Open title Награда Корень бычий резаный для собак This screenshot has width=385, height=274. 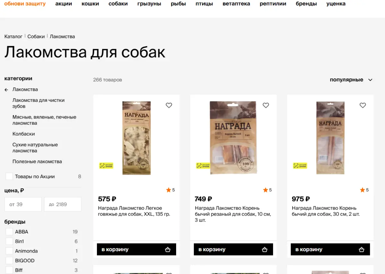click(233, 214)
